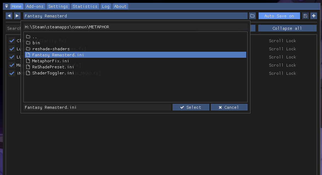This screenshot has width=322, height=175.
Task: Click the file name input field
Action: [97, 107]
